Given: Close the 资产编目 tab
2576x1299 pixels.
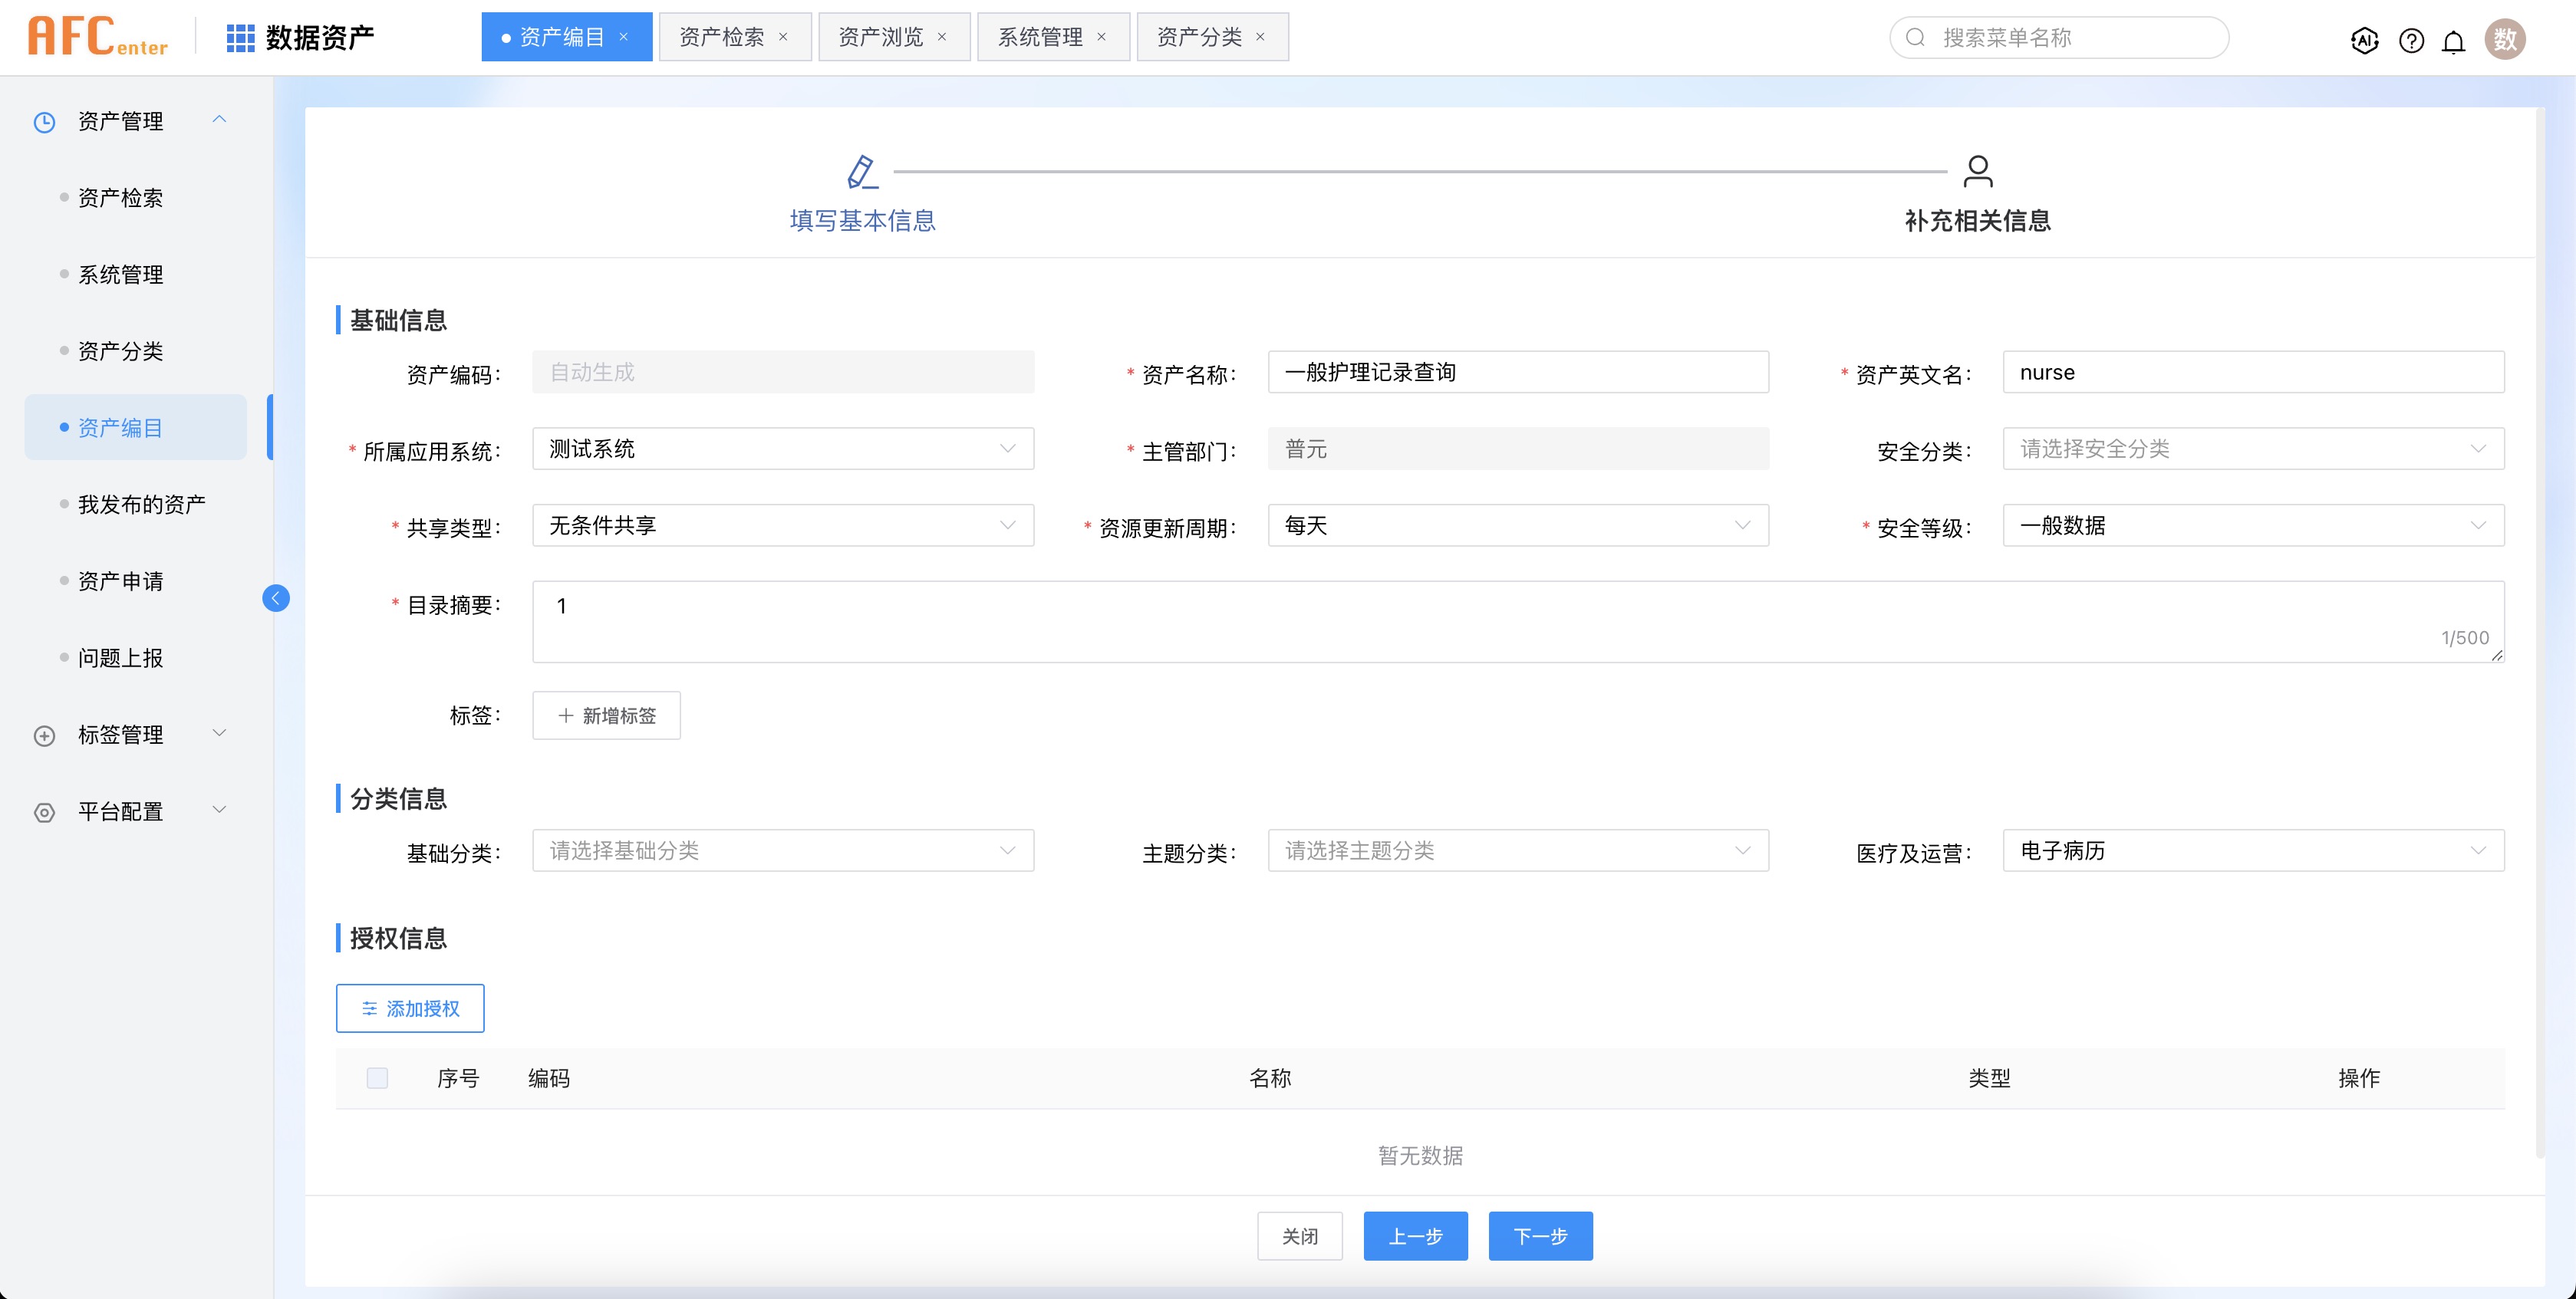Looking at the screenshot, I should pyautogui.click(x=624, y=37).
